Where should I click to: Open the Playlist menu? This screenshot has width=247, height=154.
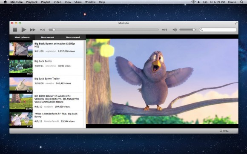[46, 2]
